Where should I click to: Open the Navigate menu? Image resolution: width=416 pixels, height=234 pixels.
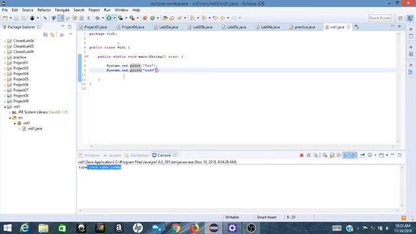click(62, 10)
